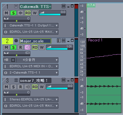Toggle input echo on the Major_scale track
The image size is (123, 115).
click(27, 47)
